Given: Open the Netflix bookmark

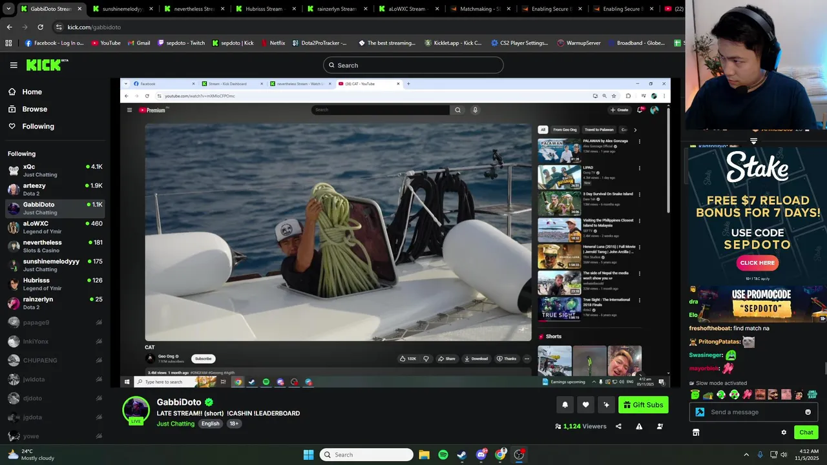Looking at the screenshot, I should [x=273, y=43].
